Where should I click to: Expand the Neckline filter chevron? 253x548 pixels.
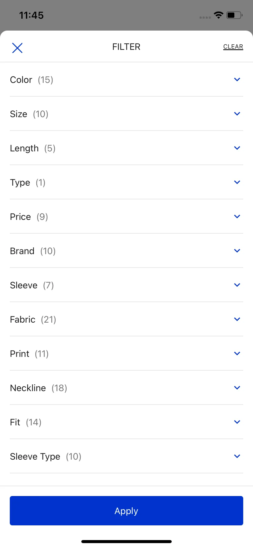point(237,388)
